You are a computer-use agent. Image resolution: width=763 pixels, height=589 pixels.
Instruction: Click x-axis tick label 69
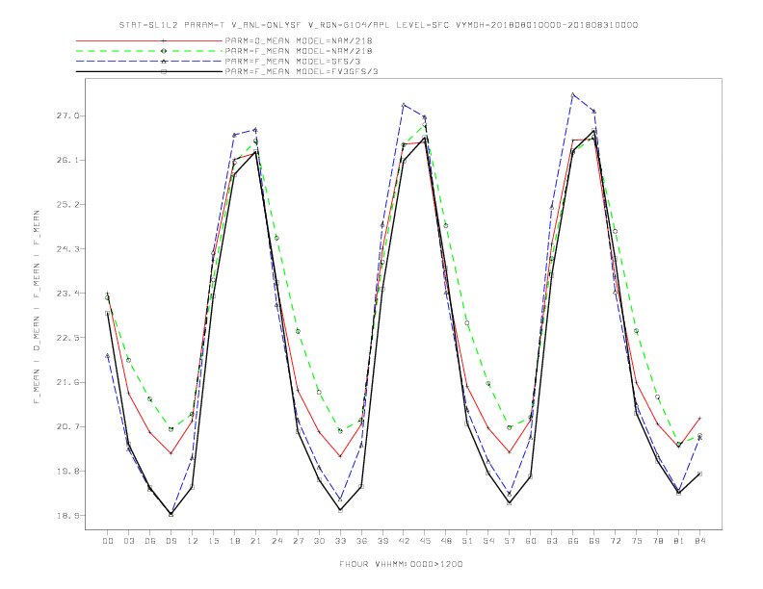594,541
